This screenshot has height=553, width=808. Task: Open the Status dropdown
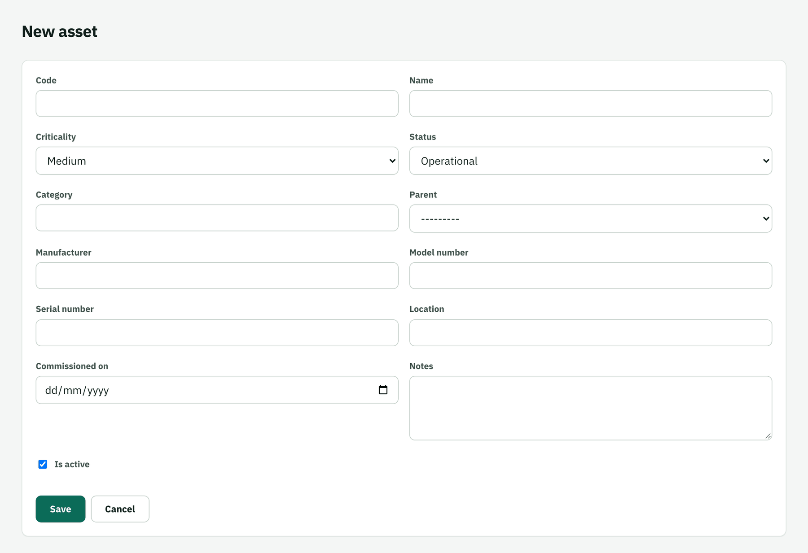coord(591,161)
